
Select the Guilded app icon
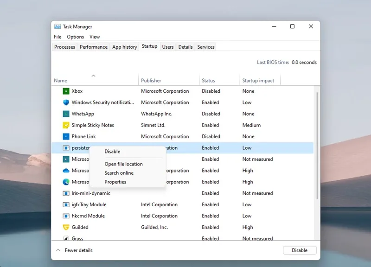coord(66,227)
